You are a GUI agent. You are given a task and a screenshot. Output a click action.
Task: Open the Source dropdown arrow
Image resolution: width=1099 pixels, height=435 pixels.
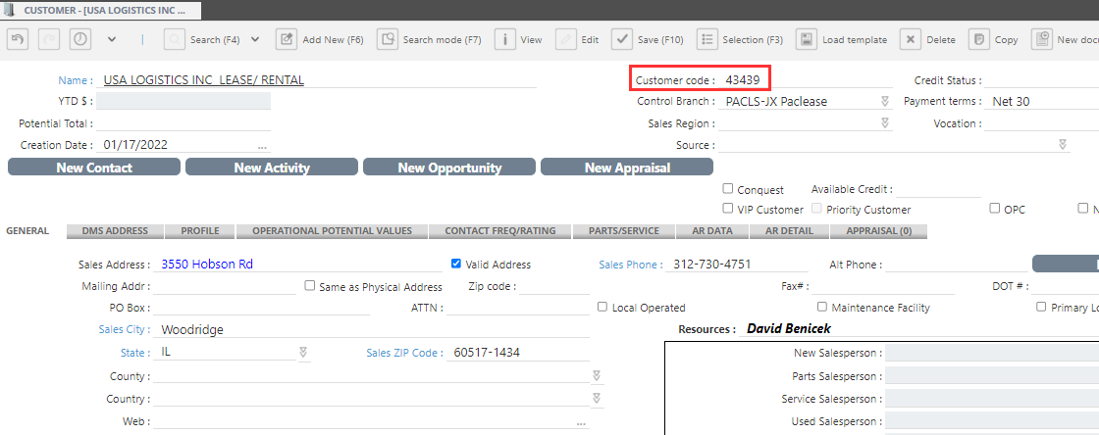(x=1063, y=145)
